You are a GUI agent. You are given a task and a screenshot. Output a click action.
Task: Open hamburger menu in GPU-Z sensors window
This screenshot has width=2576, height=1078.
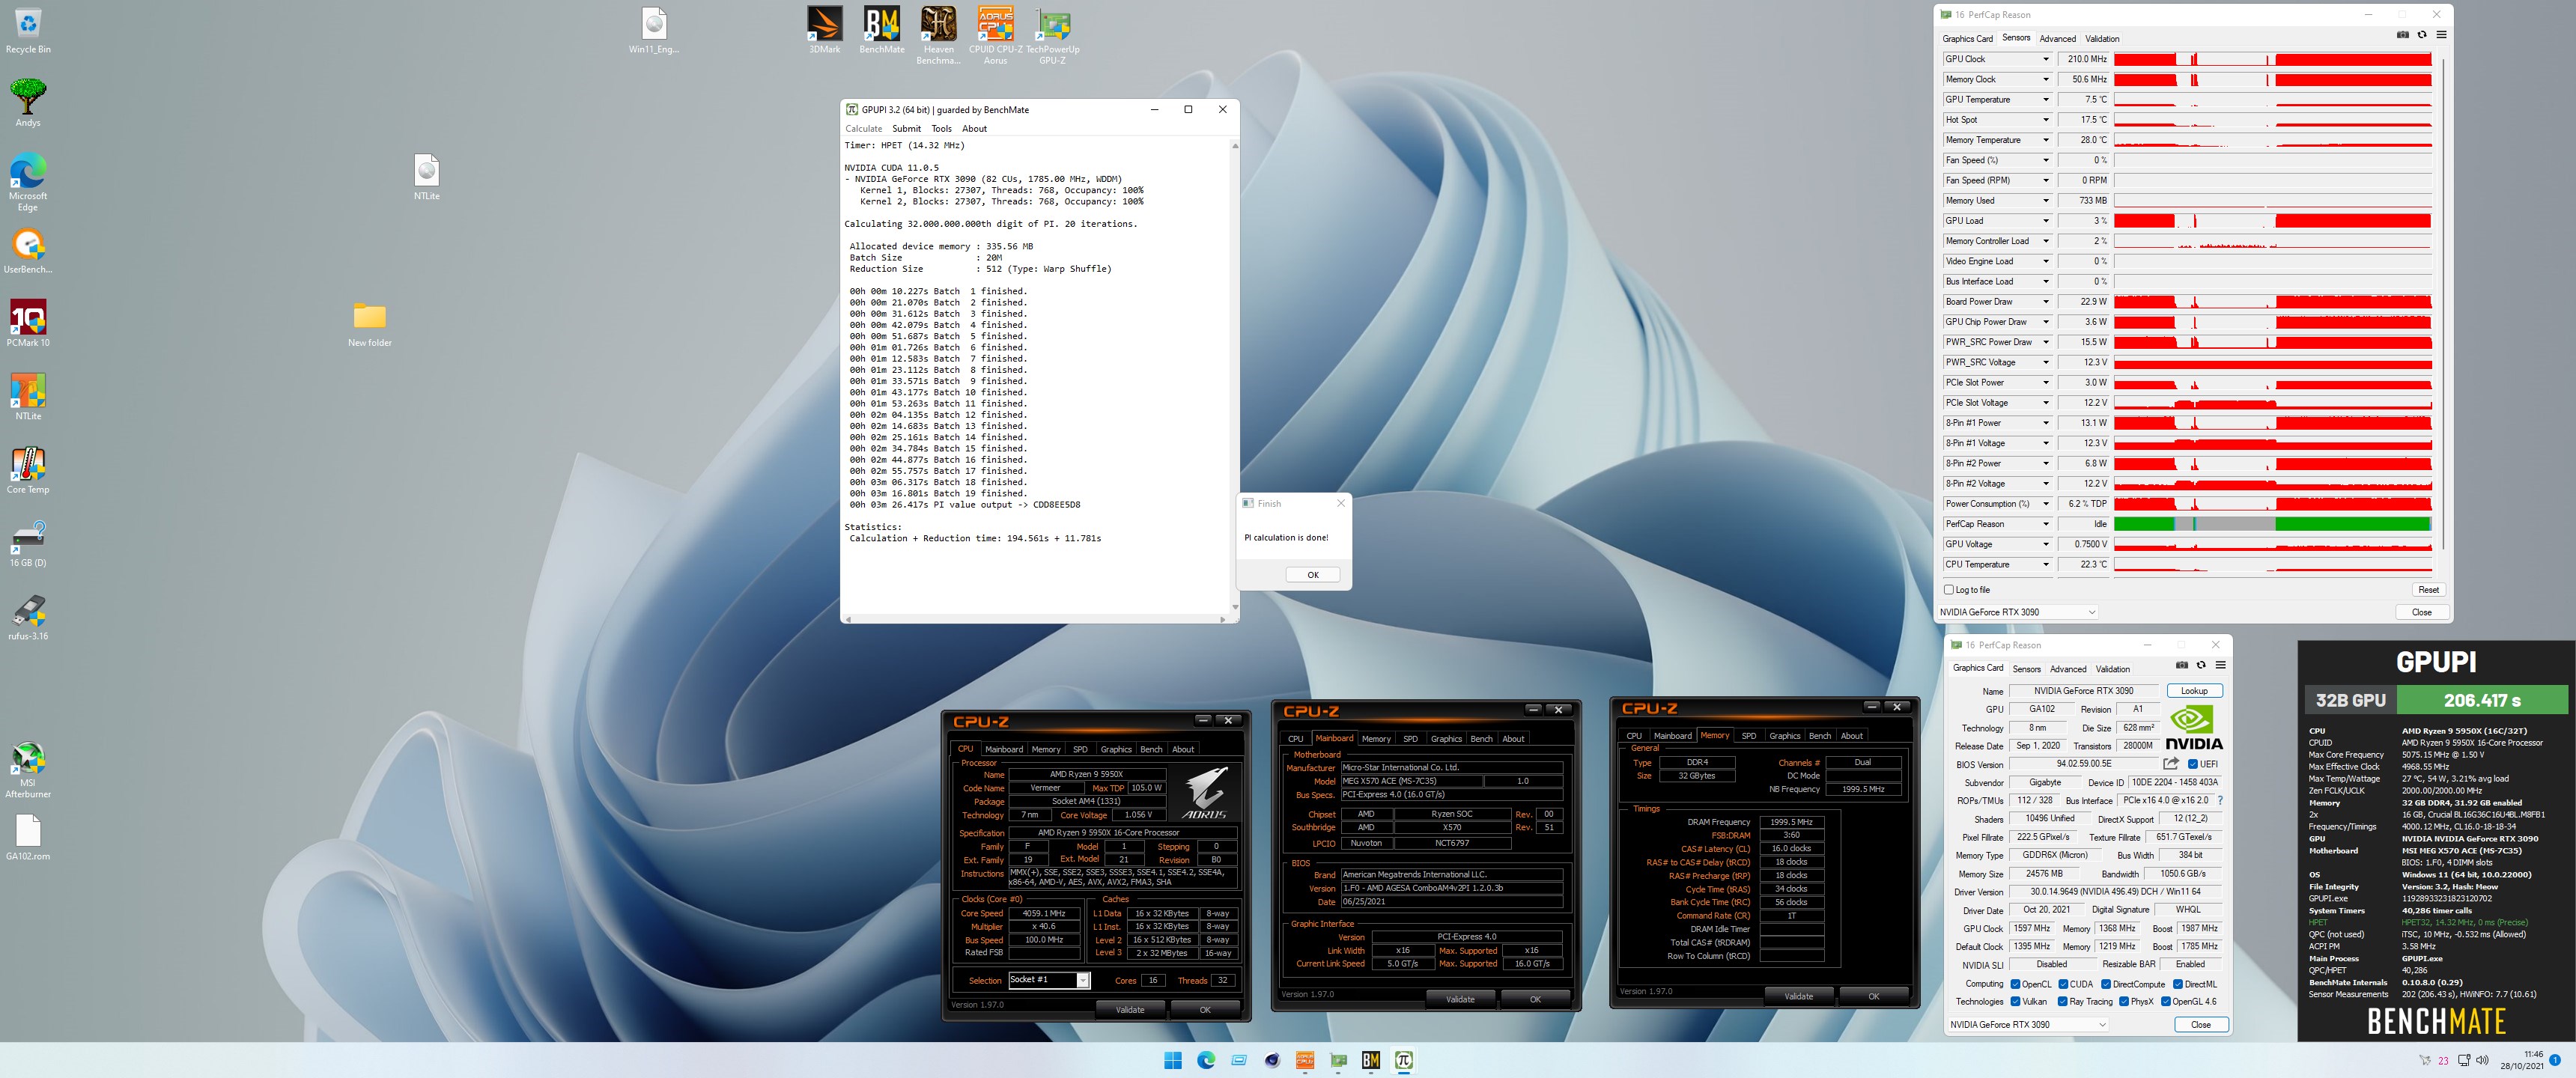[2441, 35]
